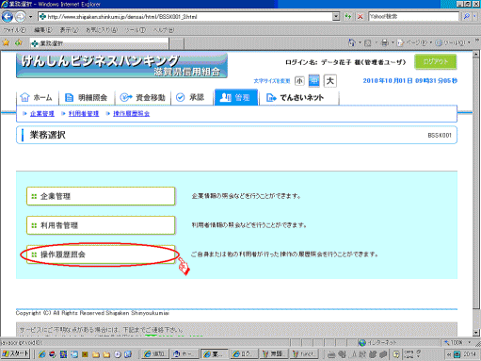Click the browser Home toolbar icon
481x361 pixels.
tap(352, 42)
